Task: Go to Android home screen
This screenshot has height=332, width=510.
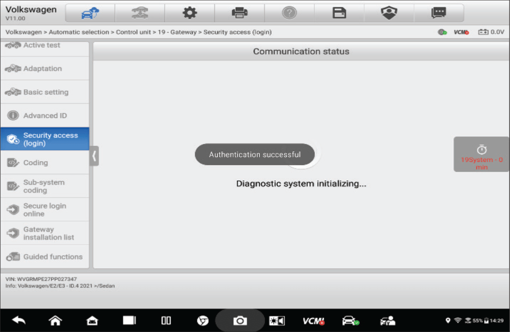Action: click(55, 320)
